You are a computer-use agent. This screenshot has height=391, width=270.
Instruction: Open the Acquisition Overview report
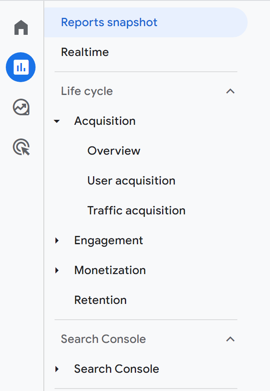pos(114,151)
